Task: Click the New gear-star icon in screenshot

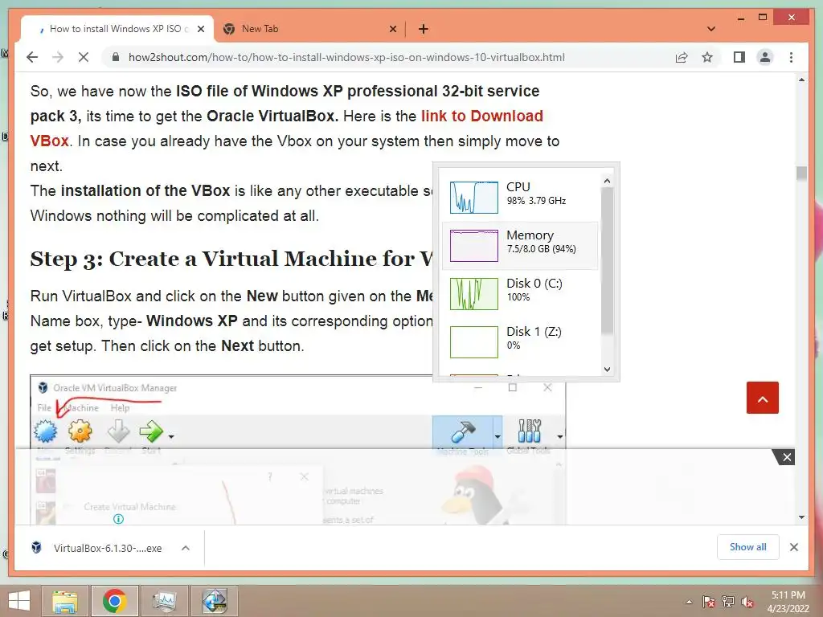Action: [x=46, y=431]
